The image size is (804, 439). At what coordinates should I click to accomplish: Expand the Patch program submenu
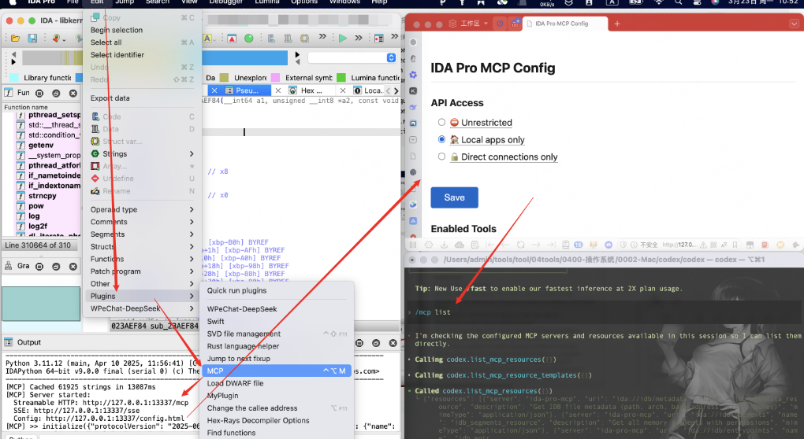pos(141,271)
